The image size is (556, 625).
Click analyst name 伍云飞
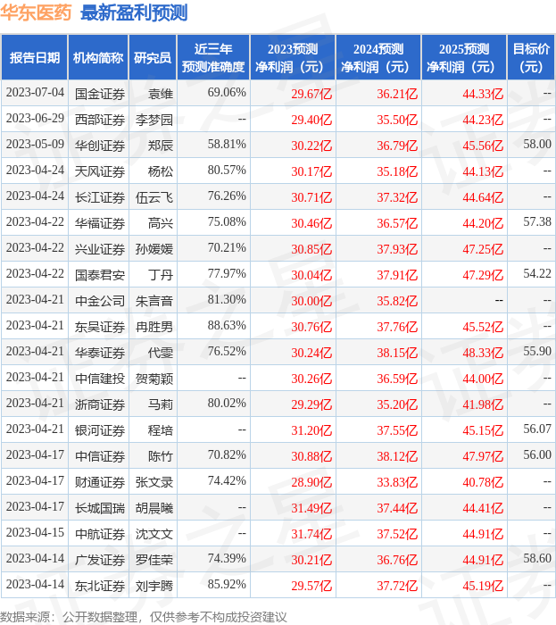[154, 197]
